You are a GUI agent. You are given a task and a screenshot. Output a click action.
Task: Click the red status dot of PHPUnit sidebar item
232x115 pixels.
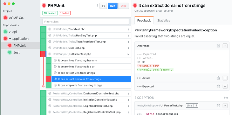(x=10, y=46)
